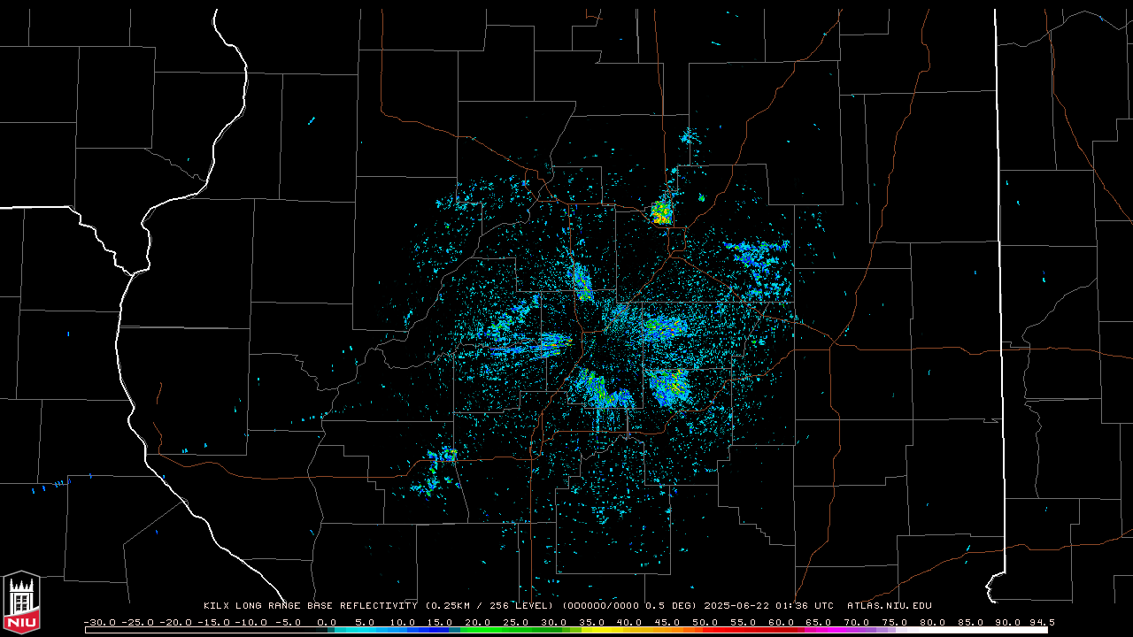Image resolution: width=1133 pixels, height=637 pixels.
Task: Click the 20.0 scale label
Action: (x=479, y=622)
